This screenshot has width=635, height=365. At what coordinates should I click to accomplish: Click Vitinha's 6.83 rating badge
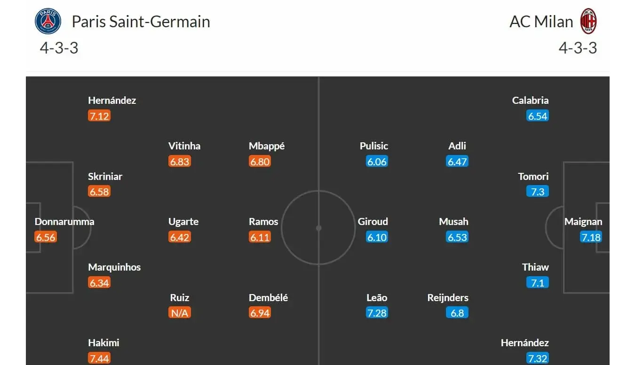pyautogui.click(x=180, y=162)
